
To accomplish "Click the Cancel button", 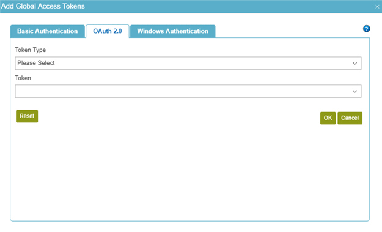I will pos(350,118).
